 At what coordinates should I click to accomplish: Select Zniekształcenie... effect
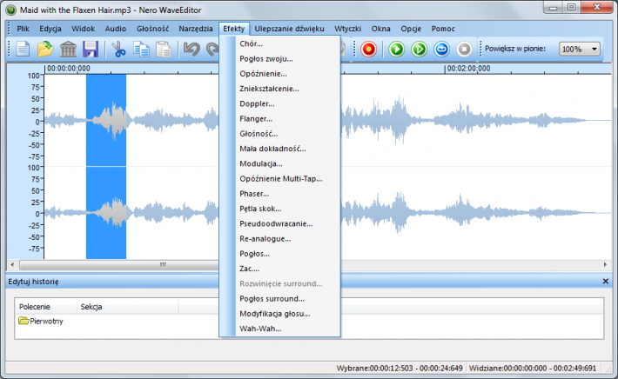pyautogui.click(x=279, y=89)
